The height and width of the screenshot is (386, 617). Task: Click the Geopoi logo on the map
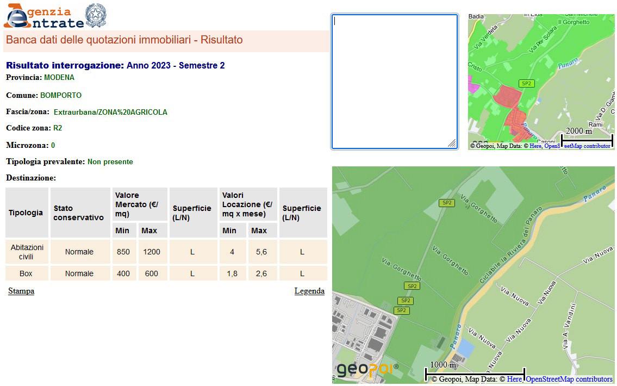tap(367, 370)
